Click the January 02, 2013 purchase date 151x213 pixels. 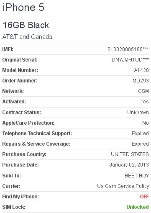[129, 165]
